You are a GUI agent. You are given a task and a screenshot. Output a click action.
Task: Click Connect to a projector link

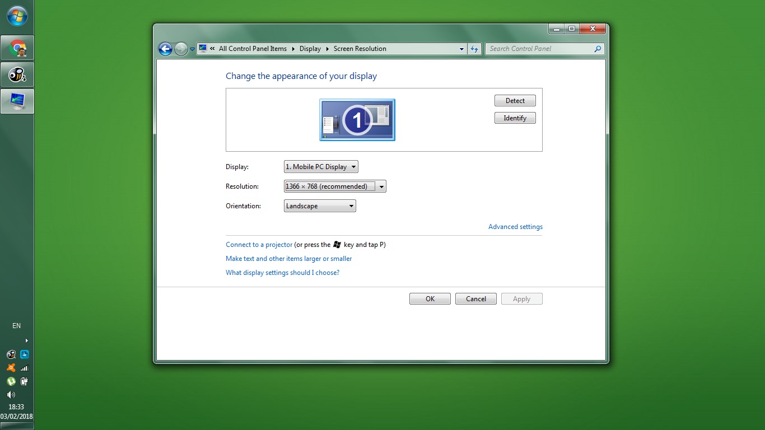(259, 245)
